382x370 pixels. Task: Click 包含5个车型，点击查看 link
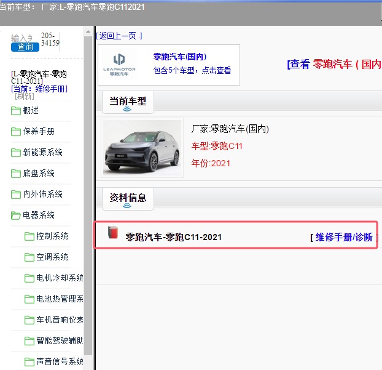pos(192,71)
